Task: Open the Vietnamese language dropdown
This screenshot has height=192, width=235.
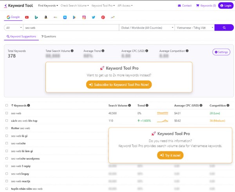Action: pyautogui.click(x=195, y=28)
